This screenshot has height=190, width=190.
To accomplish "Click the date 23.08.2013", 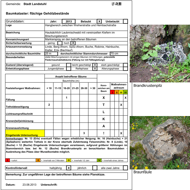I will pos(29,185).
